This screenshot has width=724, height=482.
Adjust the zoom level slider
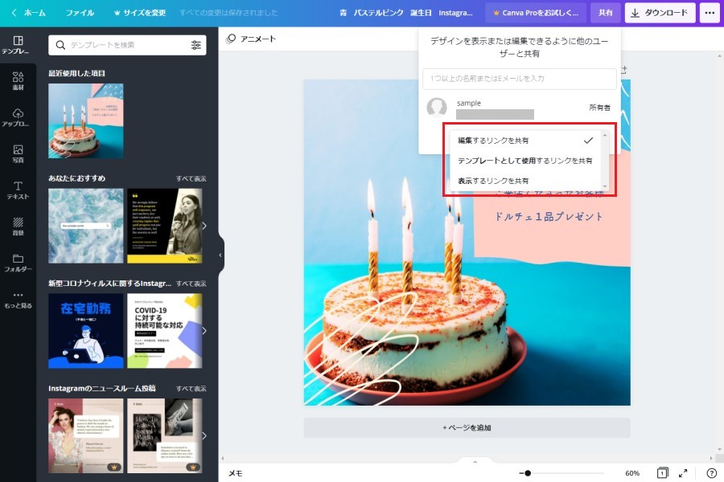click(527, 473)
